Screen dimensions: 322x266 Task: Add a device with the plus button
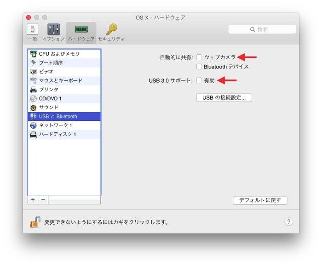[x=33, y=200]
